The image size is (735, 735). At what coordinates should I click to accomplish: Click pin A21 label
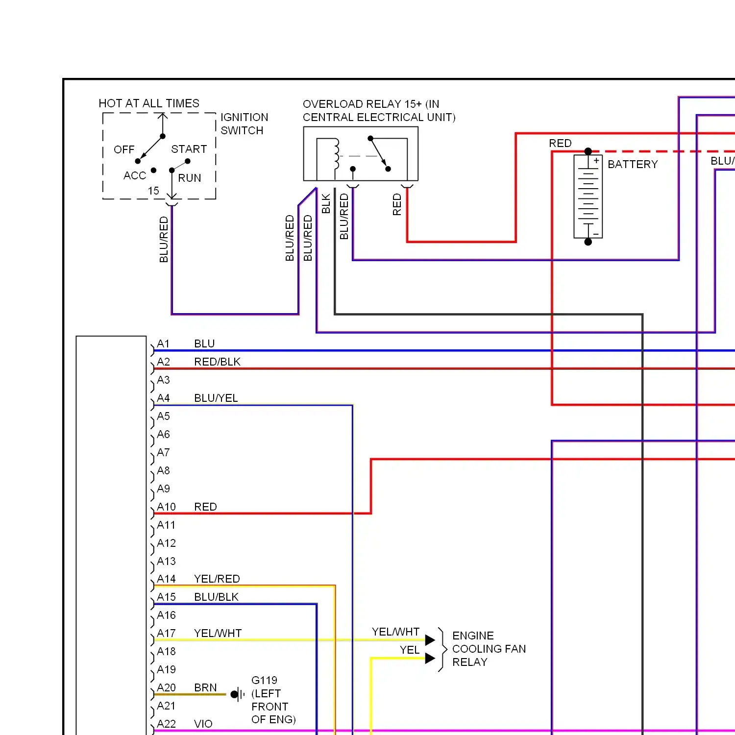(x=166, y=706)
